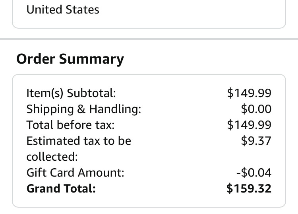Click the $149.99 items subtotal amount
The width and height of the screenshot is (298, 214).
click(249, 93)
